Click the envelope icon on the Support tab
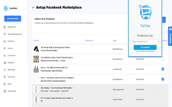 click(x=170, y=29)
